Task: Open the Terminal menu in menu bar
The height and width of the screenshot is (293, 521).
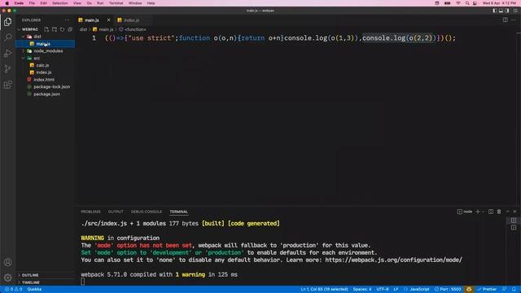Action: [116, 3]
